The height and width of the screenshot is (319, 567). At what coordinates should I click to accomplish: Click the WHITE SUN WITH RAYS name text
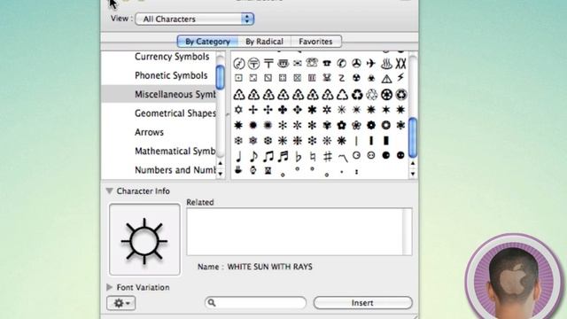pos(269,267)
